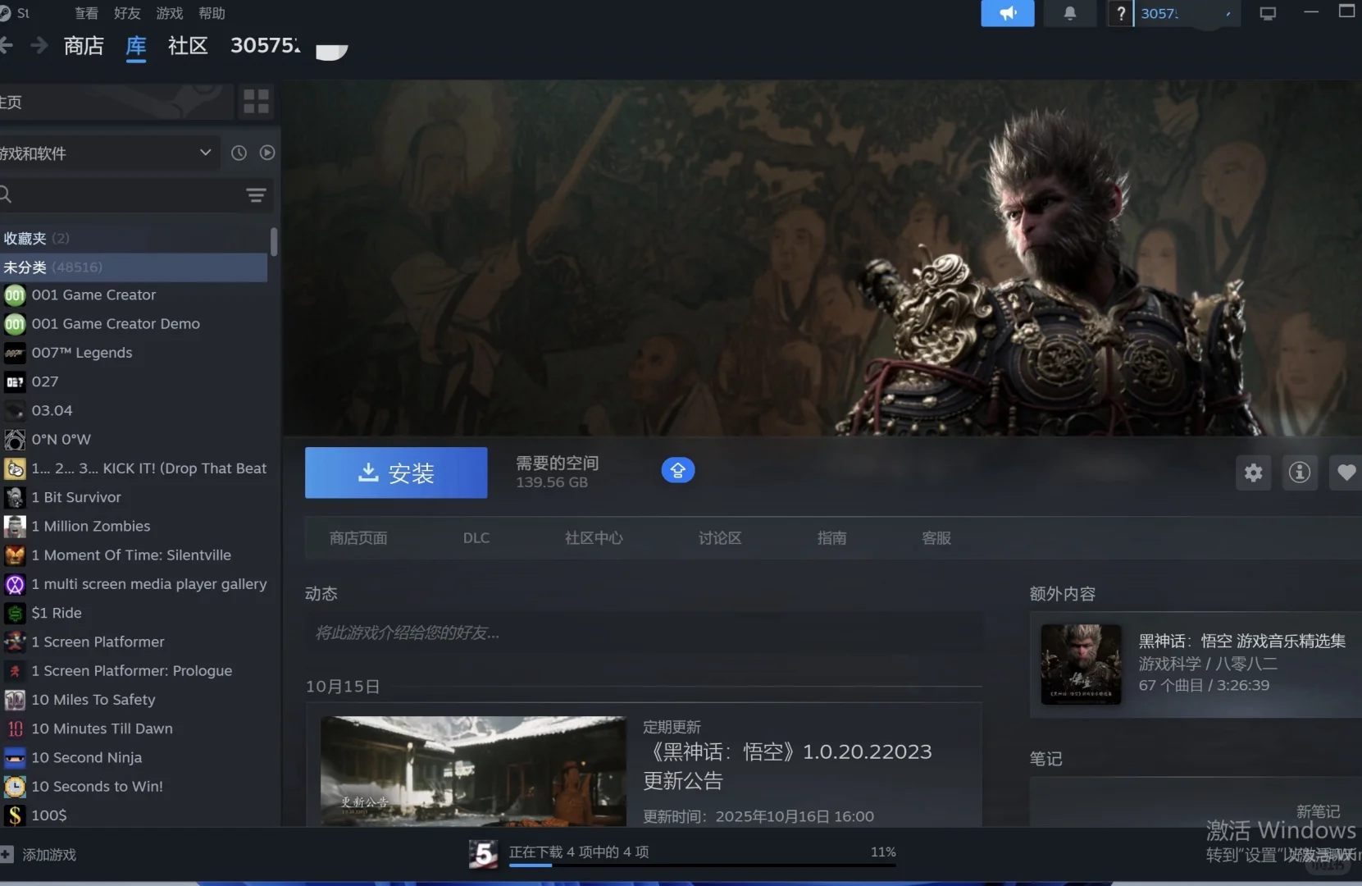Open the downloading game thumbnail icon
1362x886 pixels.
point(483,855)
